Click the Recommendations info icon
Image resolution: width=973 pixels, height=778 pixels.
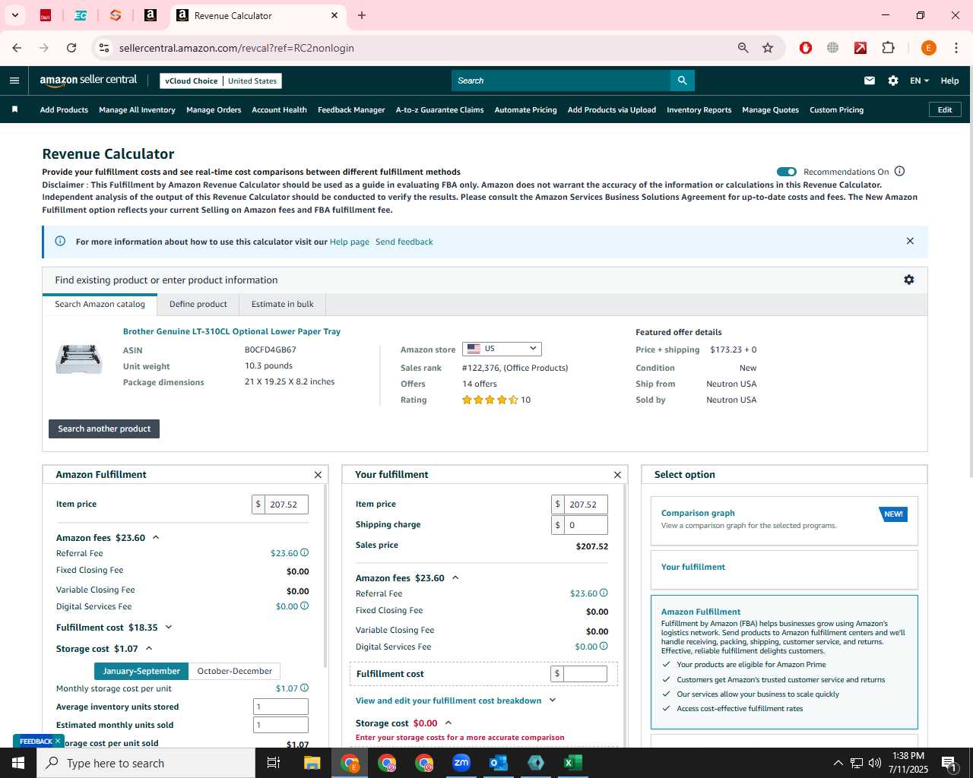click(x=900, y=171)
